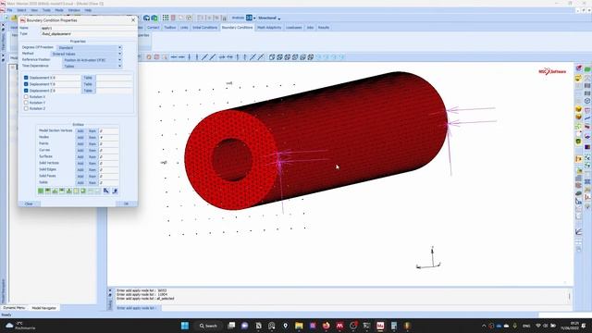Screen dimensions: 592x333
Task: Click the boundary condition Name field
Action: (89, 28)
